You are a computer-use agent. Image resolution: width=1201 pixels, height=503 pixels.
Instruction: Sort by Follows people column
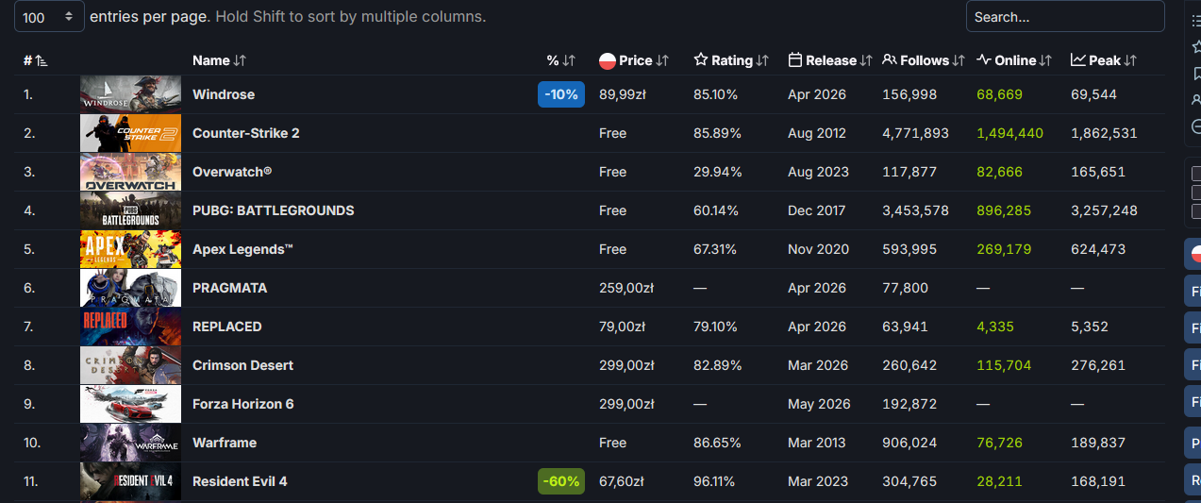(x=924, y=60)
